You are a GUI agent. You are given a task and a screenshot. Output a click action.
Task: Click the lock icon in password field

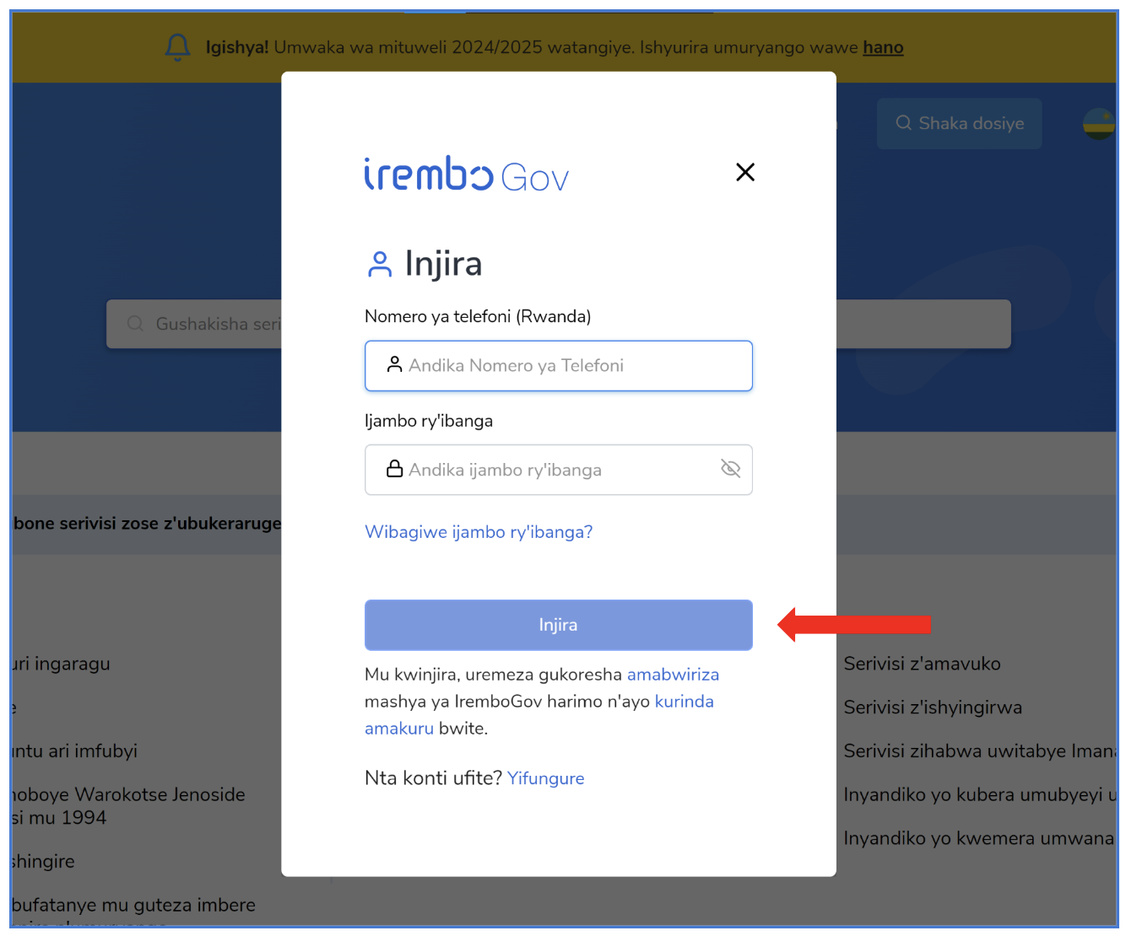pyautogui.click(x=394, y=468)
